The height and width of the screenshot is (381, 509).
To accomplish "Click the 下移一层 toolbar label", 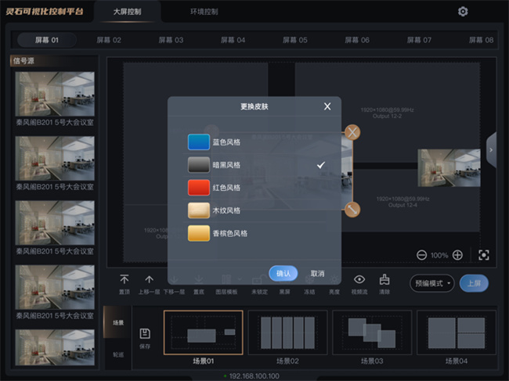I will click(174, 292).
